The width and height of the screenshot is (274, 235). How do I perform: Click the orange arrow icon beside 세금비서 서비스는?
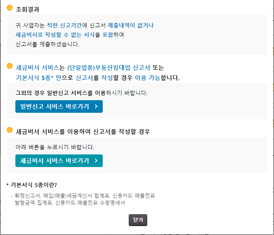(9, 66)
